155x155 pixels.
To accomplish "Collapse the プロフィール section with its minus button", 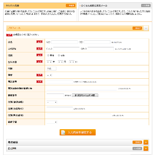I will pos(146,28).
